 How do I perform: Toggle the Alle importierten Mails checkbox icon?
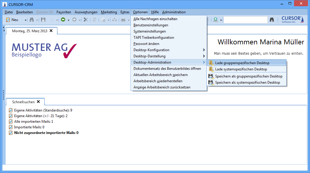point(11,122)
